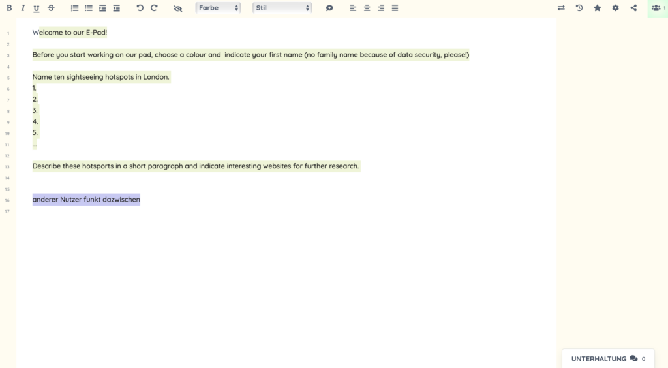Toggle strikethrough formatting
Image resolution: width=668 pixels, height=368 pixels.
[51, 8]
